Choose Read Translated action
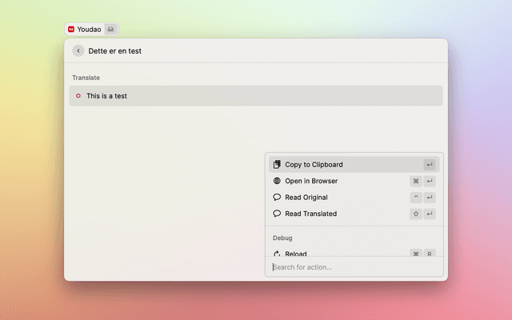This screenshot has height=320, width=512. coord(310,214)
